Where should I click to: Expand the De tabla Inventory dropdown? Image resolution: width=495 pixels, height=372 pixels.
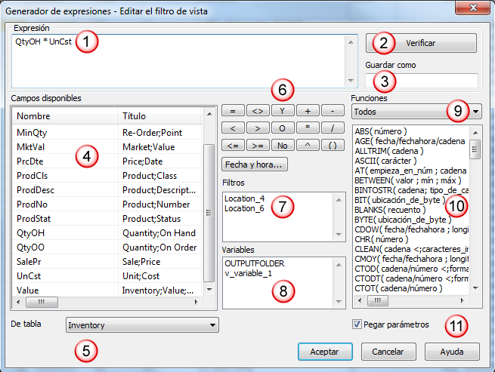[x=142, y=325]
